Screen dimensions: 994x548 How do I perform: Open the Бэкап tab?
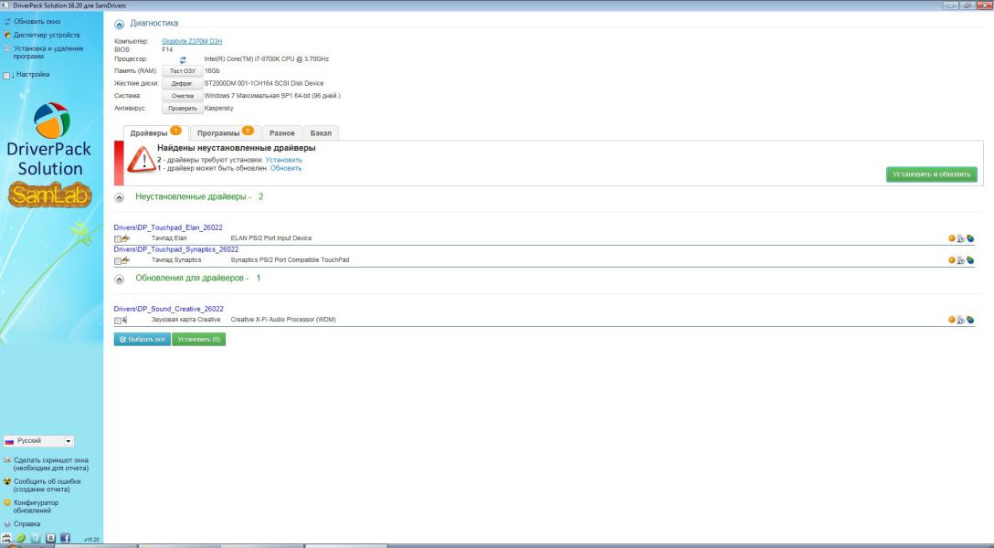point(320,132)
